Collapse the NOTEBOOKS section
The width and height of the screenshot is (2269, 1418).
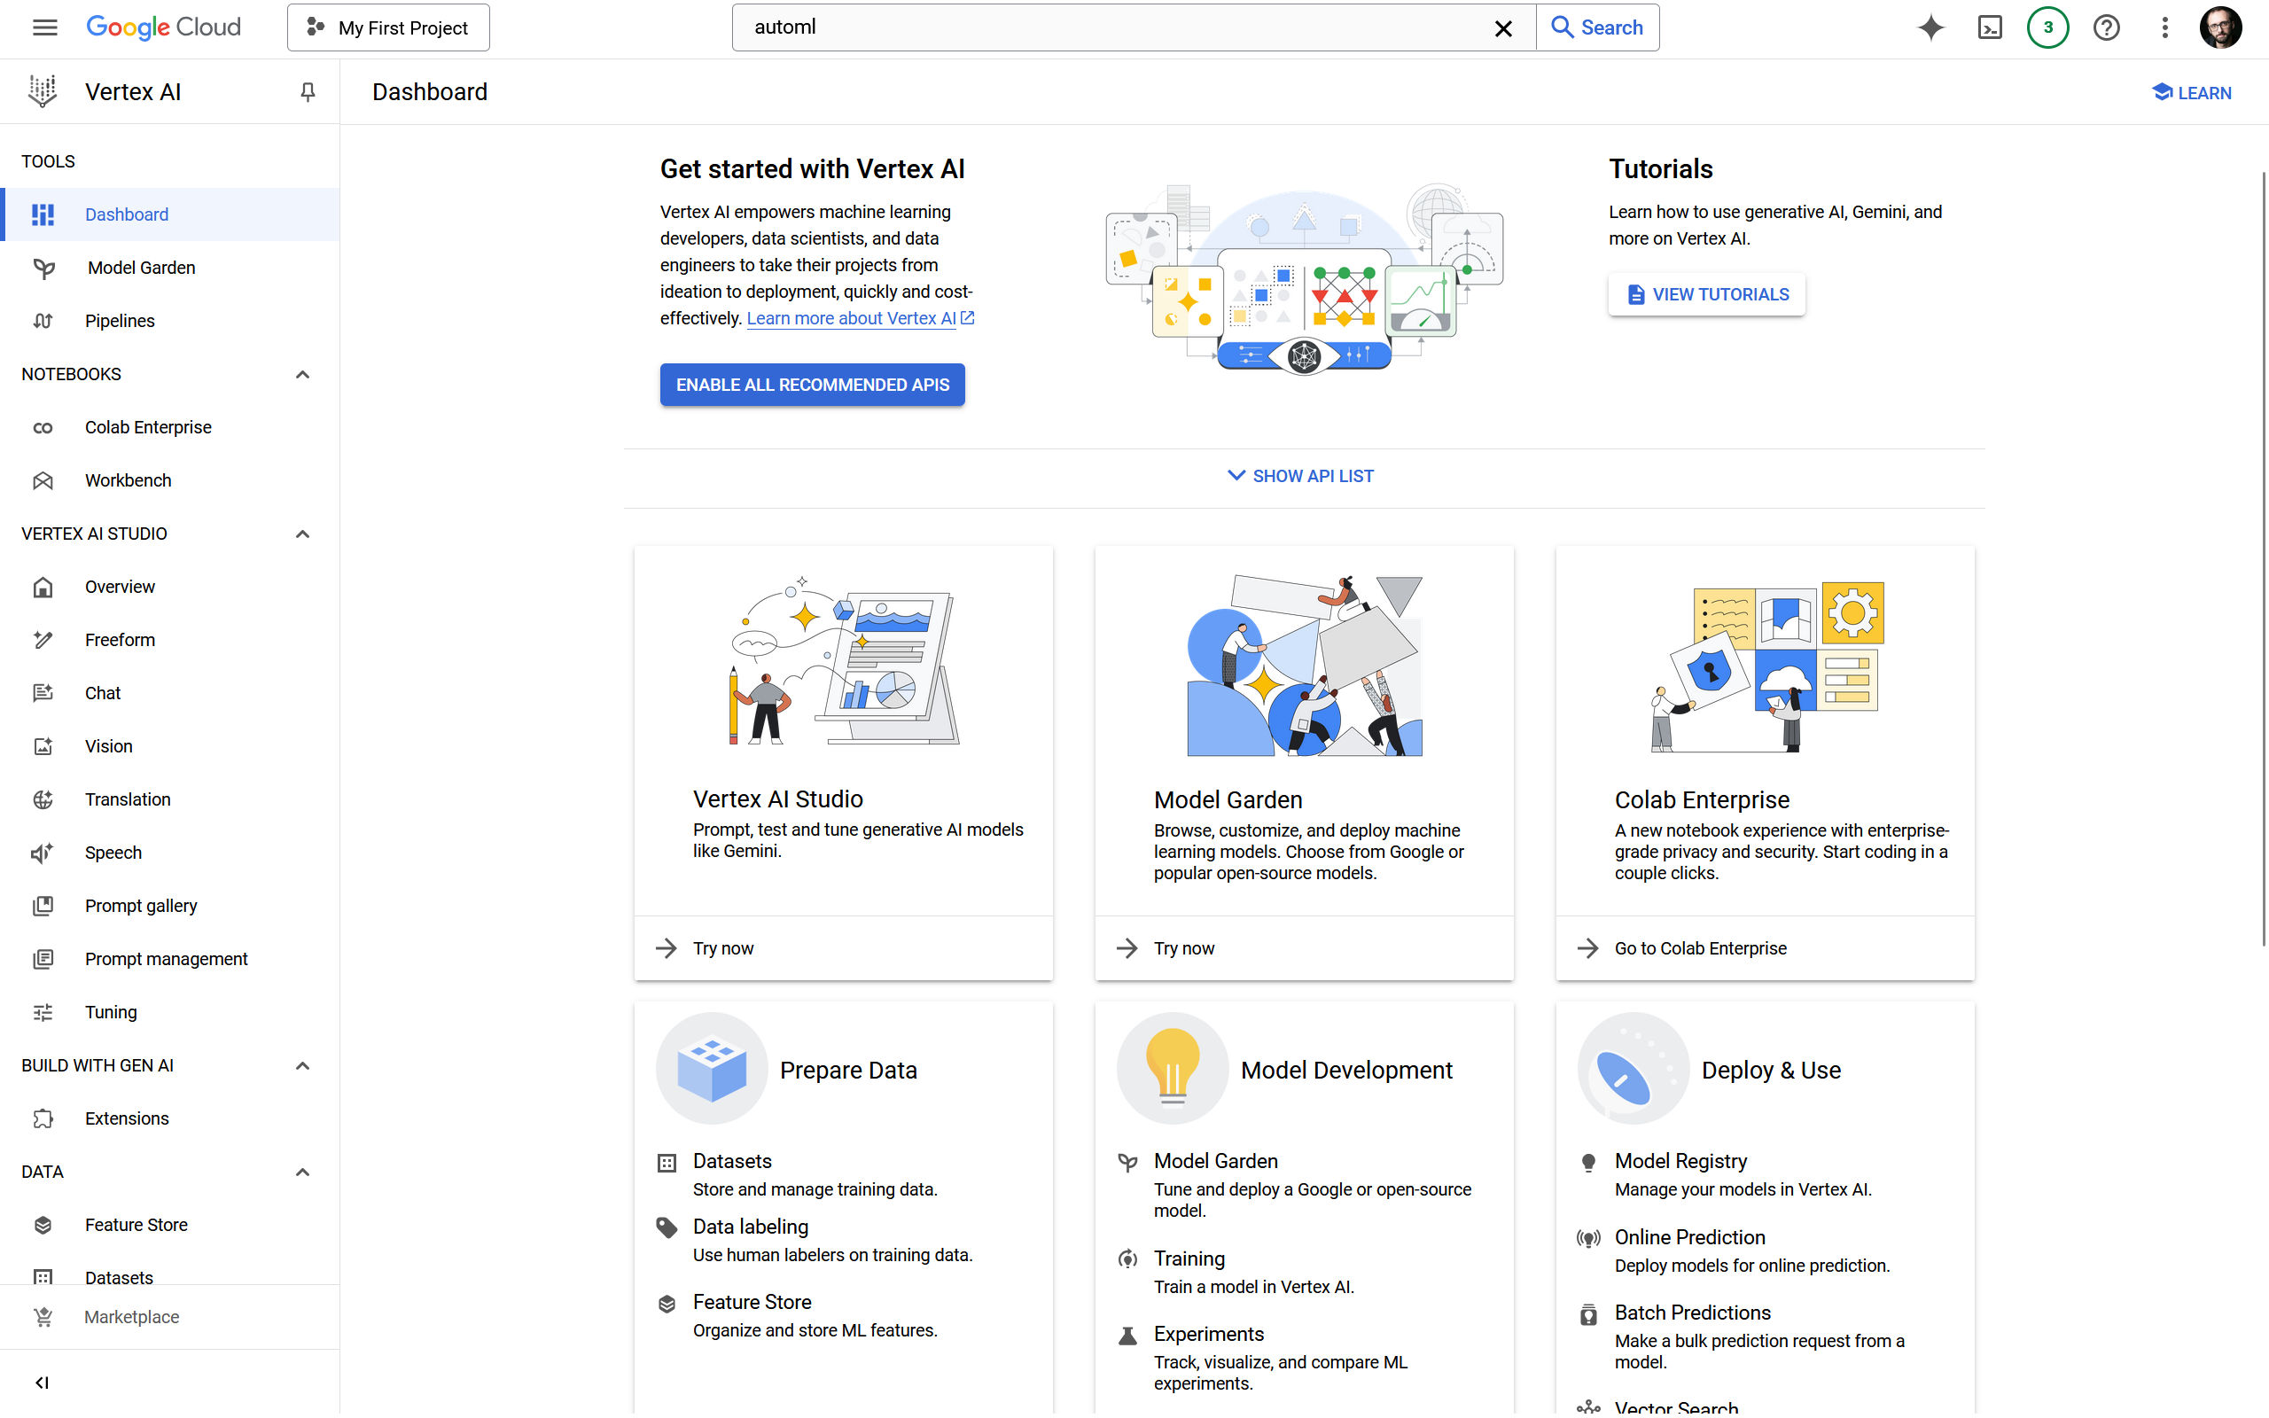[302, 374]
